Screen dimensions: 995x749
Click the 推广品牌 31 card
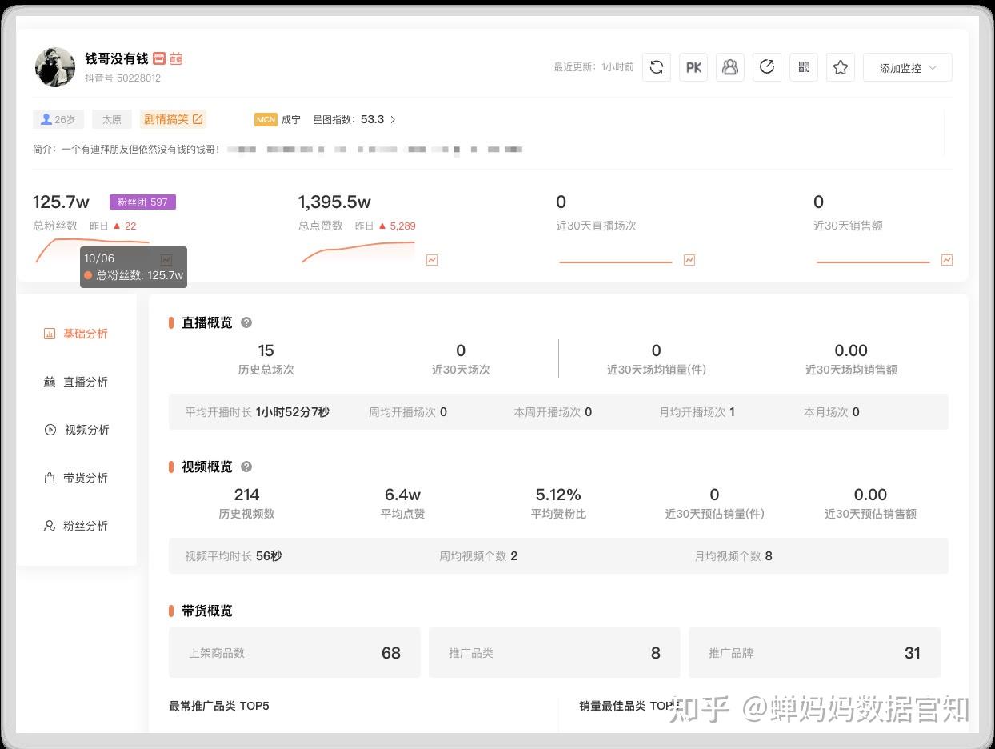pos(814,653)
